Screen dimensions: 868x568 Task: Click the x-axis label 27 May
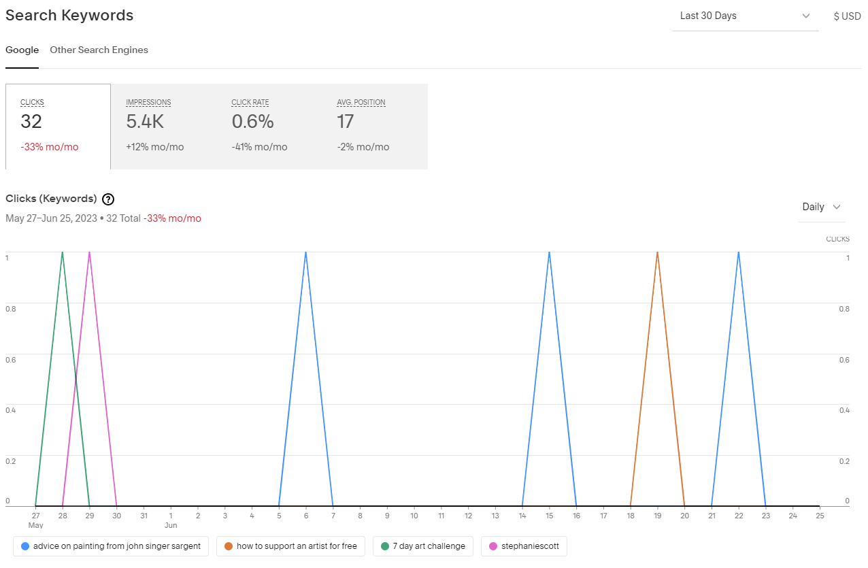point(35,520)
